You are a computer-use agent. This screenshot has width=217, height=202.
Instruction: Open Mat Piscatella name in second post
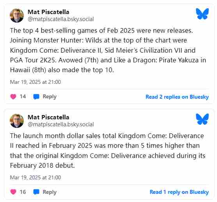click(x=48, y=117)
